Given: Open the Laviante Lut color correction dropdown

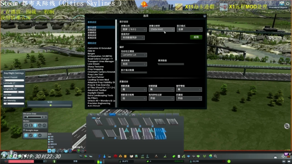Looking at the screenshot, I should point(134,55).
